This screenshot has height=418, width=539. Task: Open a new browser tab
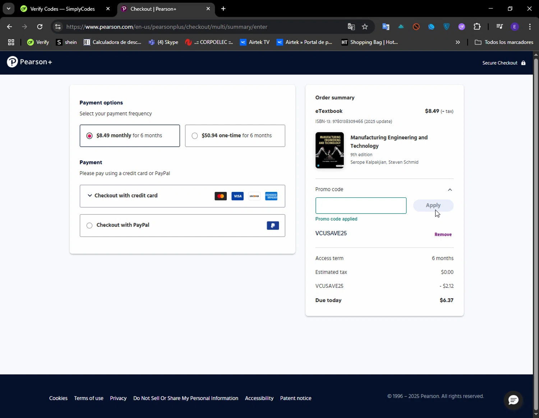click(223, 9)
